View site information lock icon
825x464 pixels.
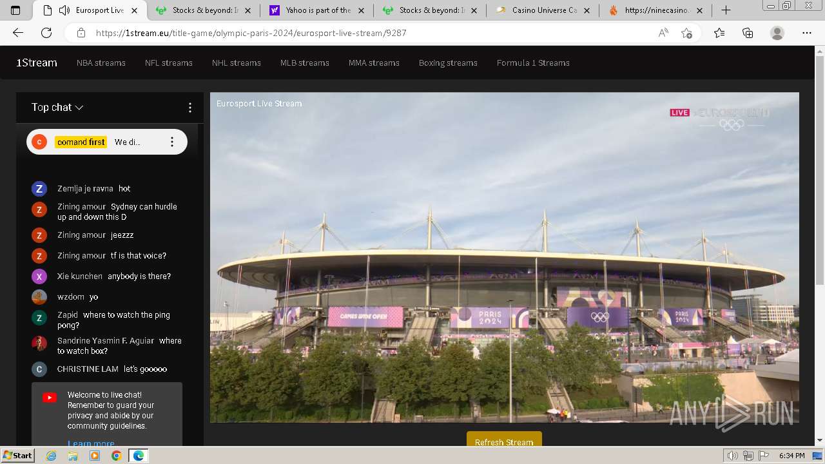[x=81, y=33]
